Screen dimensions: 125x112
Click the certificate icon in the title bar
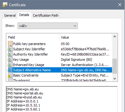[x=5, y=5]
